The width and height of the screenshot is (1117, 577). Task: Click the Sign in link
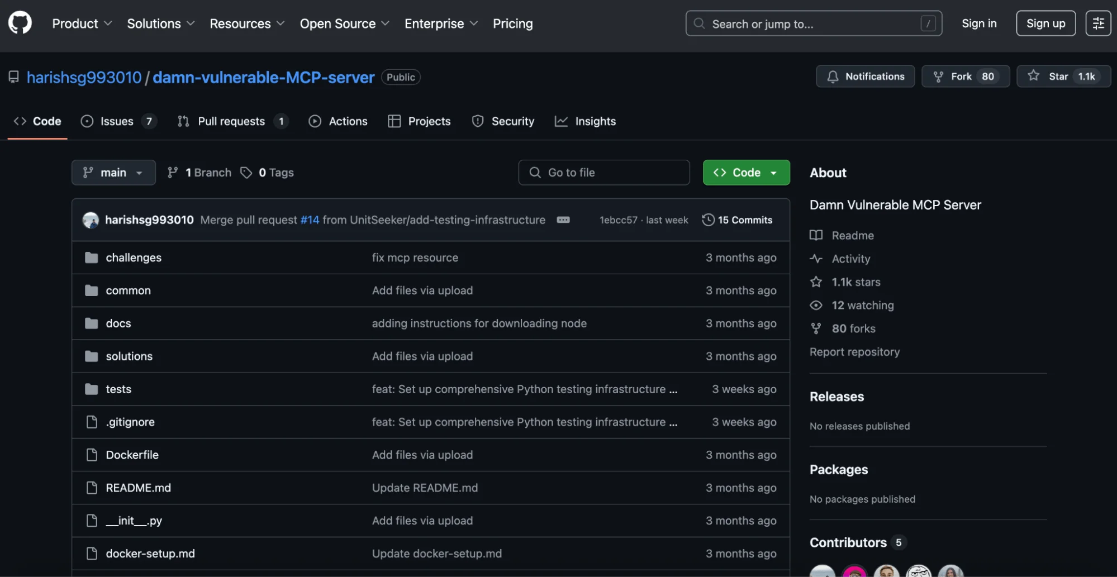click(979, 23)
